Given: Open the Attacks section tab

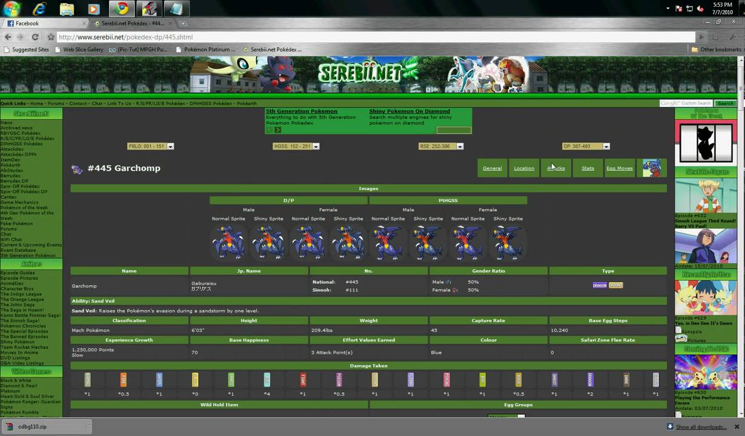Looking at the screenshot, I should [x=556, y=168].
